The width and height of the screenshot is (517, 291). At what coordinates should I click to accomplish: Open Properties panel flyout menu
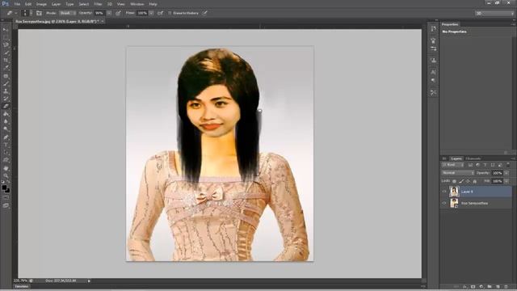[513, 24]
